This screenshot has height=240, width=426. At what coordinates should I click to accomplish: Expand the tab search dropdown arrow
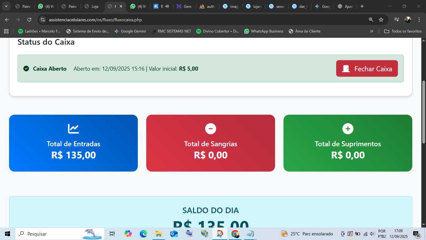click(x=6, y=6)
